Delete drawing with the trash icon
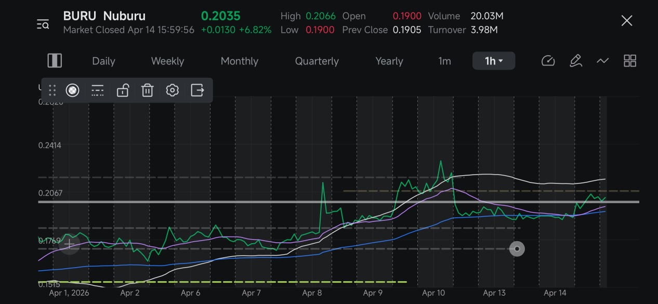The height and width of the screenshot is (304, 658). (148, 90)
